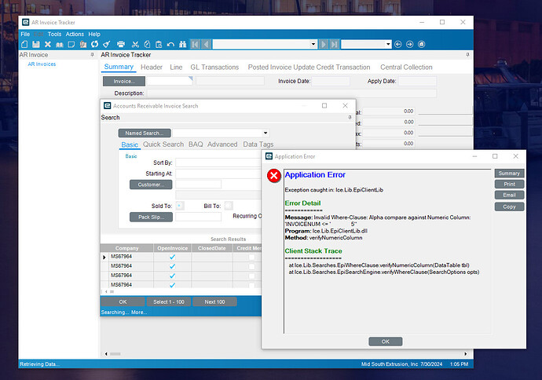The image size is (542, 380).
Task: Click the red Delete X toolbar icon
Action: (x=48, y=44)
